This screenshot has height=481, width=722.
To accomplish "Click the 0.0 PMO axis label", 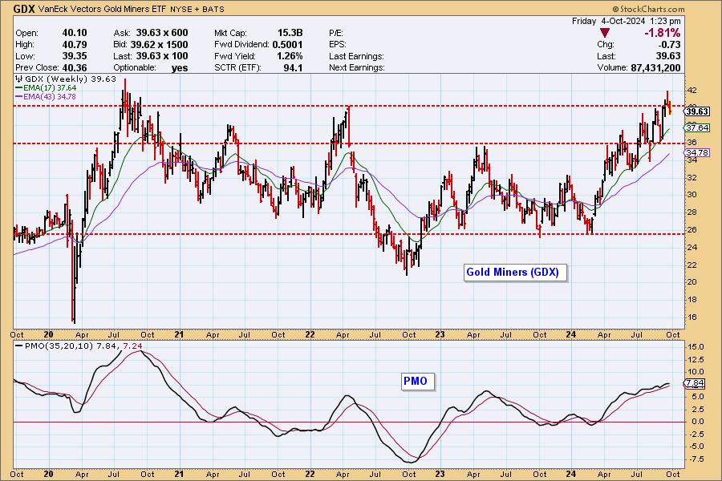I will pos(697,422).
